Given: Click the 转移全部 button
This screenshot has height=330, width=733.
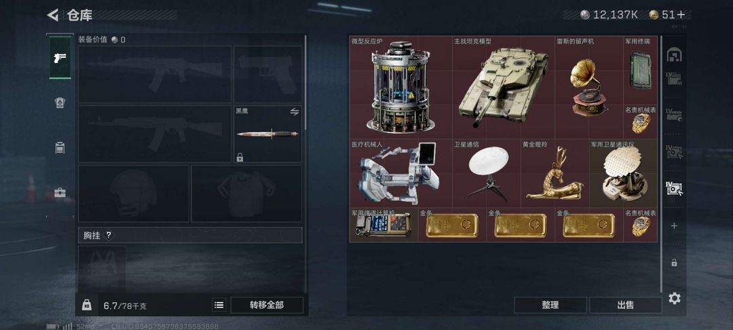Looking at the screenshot, I should 267,306.
